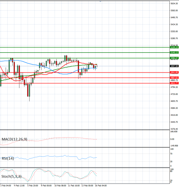179x188 pixels.
Task: Select the 4833.77 red support label
Action: pos(174,83)
